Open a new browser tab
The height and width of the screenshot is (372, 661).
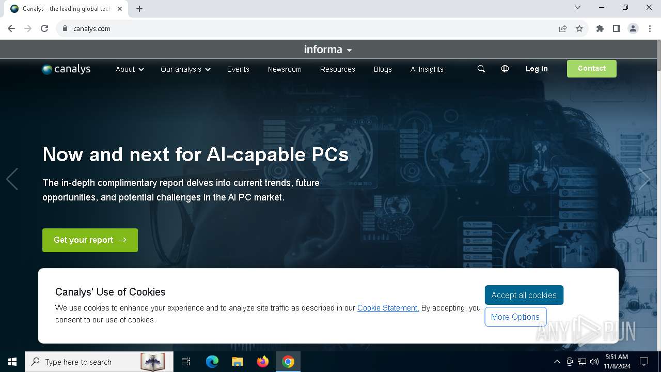click(139, 9)
